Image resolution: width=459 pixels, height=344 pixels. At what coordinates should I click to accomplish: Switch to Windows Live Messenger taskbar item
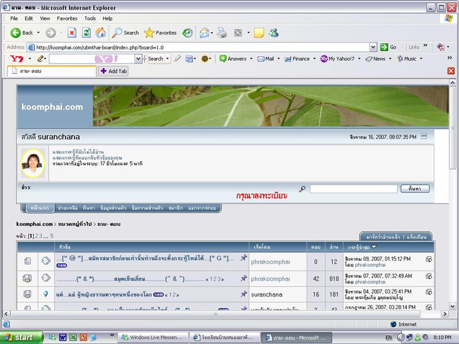click(x=153, y=338)
